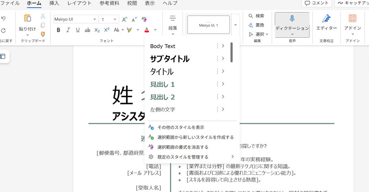369x192 pixels.
Task: Open the change case dropdown arrow
Action: coord(123,30)
